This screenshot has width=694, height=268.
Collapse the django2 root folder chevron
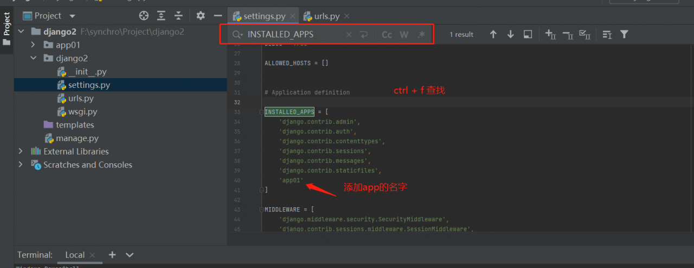pyautogui.click(x=21, y=31)
